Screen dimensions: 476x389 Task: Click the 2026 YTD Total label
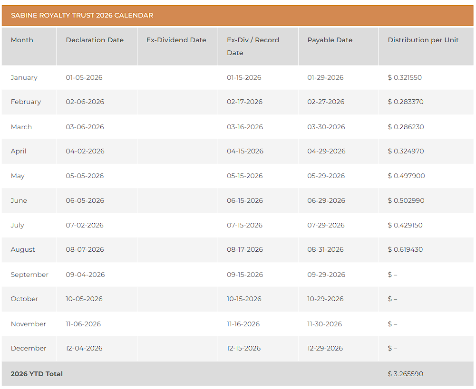pos(37,374)
